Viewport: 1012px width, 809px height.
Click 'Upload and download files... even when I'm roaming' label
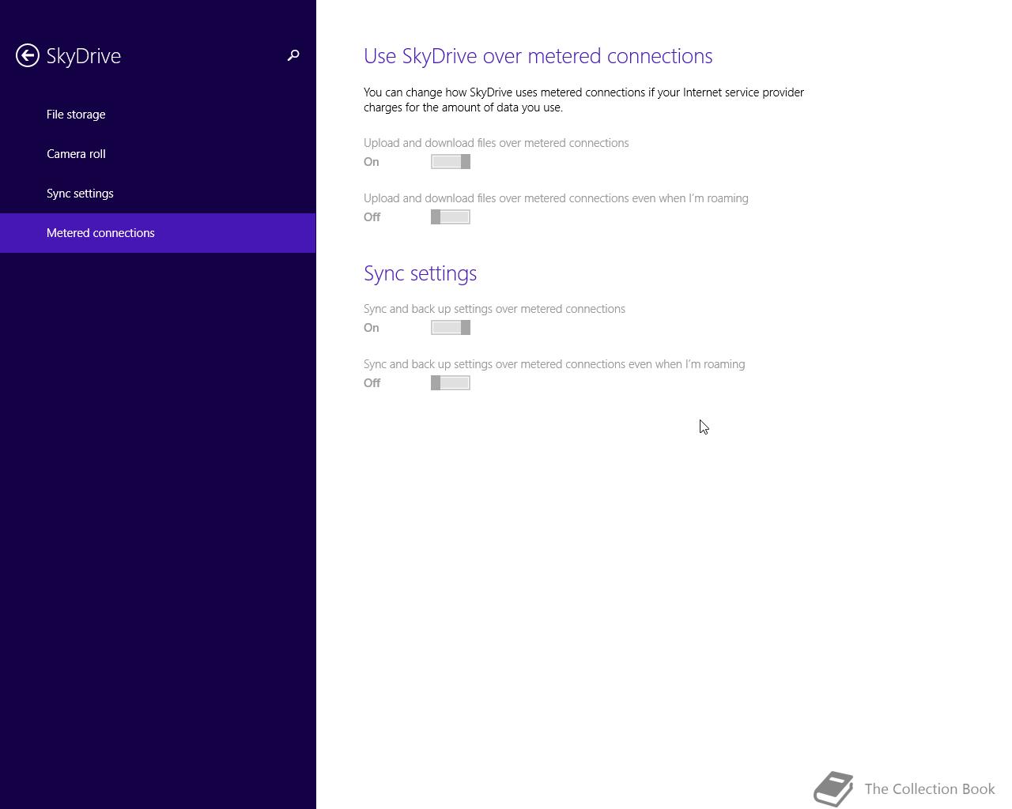[556, 198]
